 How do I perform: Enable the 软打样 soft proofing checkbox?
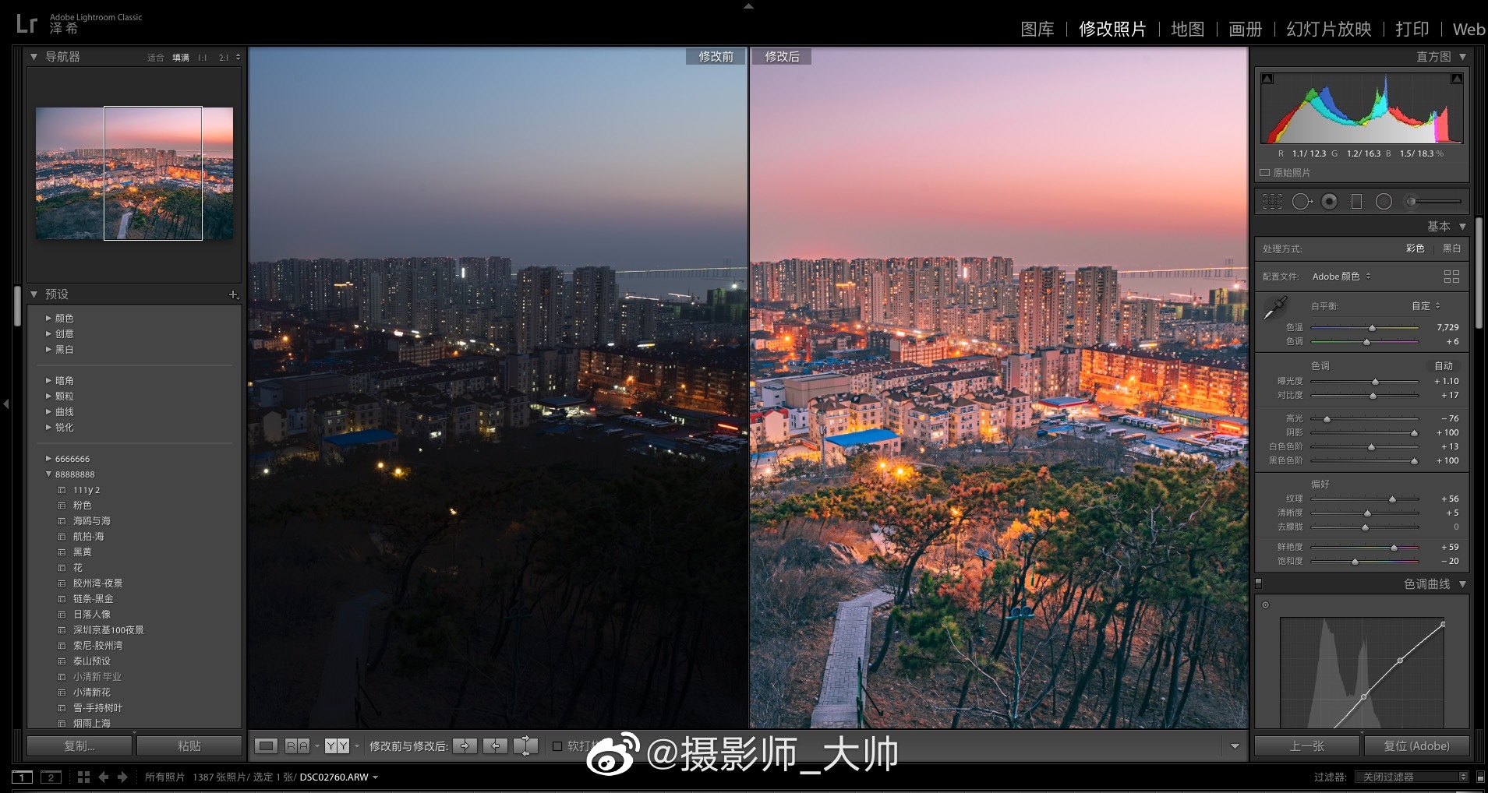(557, 745)
